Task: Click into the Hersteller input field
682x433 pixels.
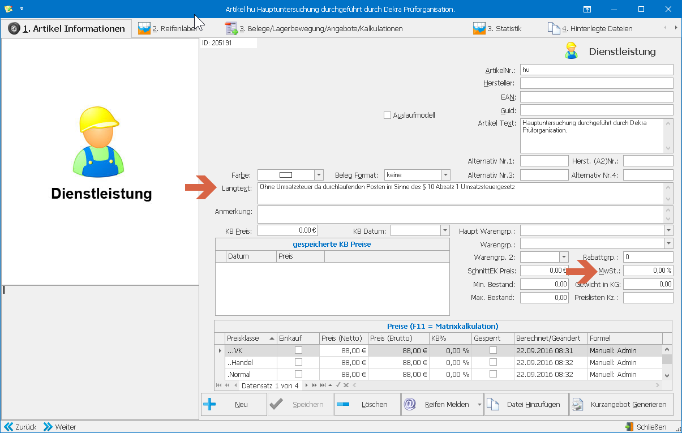Action: click(x=597, y=83)
